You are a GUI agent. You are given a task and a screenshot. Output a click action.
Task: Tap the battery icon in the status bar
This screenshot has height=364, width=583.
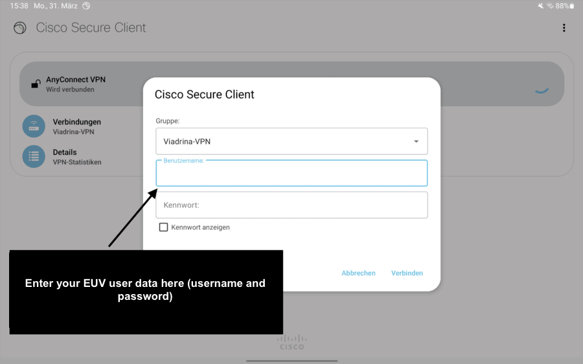[572, 6]
